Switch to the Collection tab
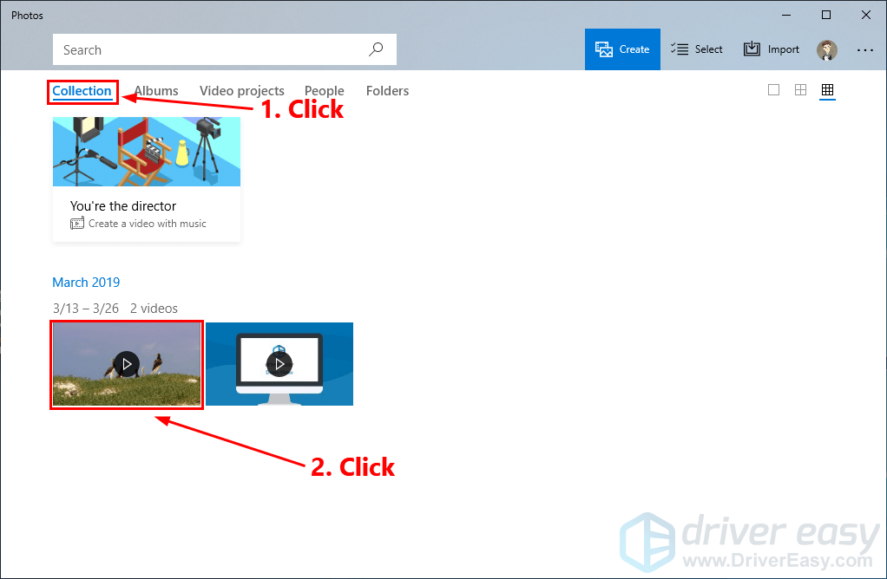 82,91
